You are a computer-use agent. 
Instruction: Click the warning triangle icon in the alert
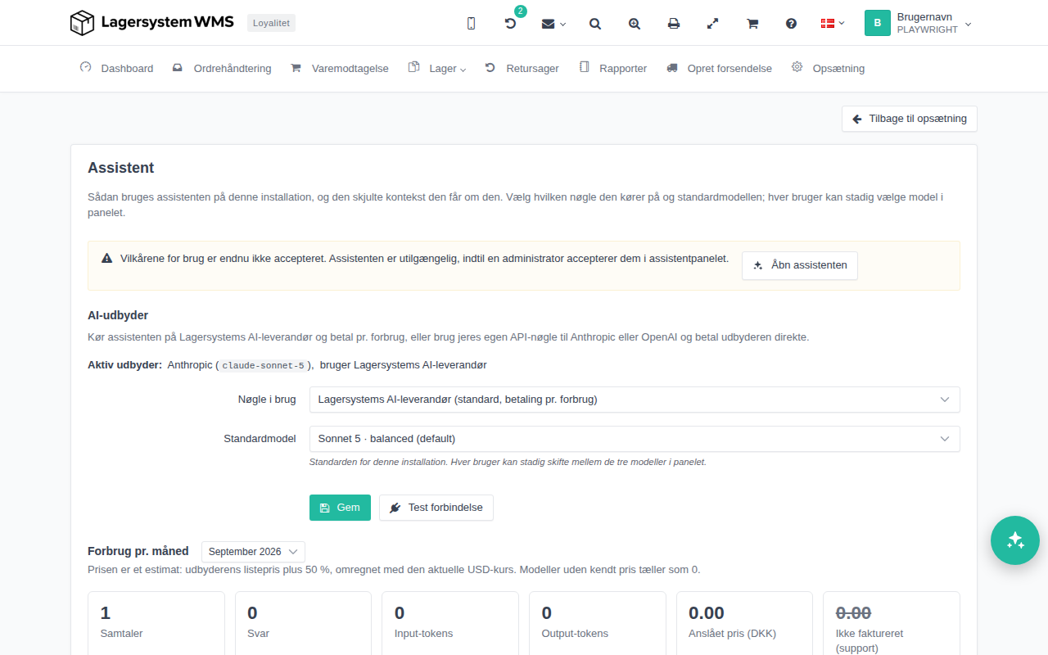107,259
